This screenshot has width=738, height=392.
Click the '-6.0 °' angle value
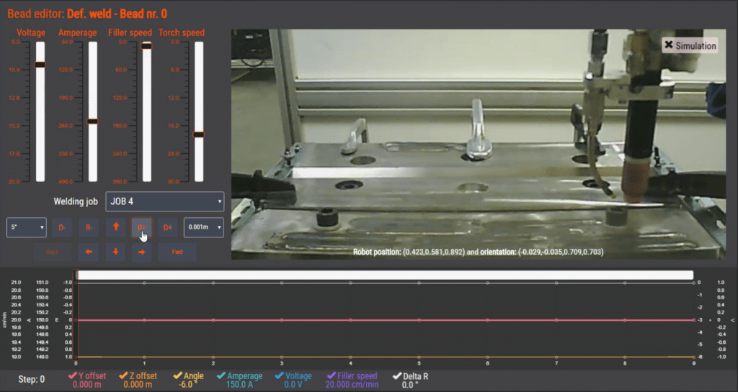tap(187, 385)
